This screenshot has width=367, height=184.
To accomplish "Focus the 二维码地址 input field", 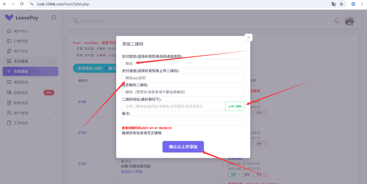I will point(173,106).
